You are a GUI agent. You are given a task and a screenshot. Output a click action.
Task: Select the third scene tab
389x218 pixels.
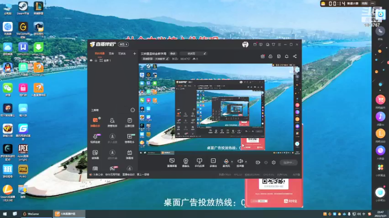122,53
